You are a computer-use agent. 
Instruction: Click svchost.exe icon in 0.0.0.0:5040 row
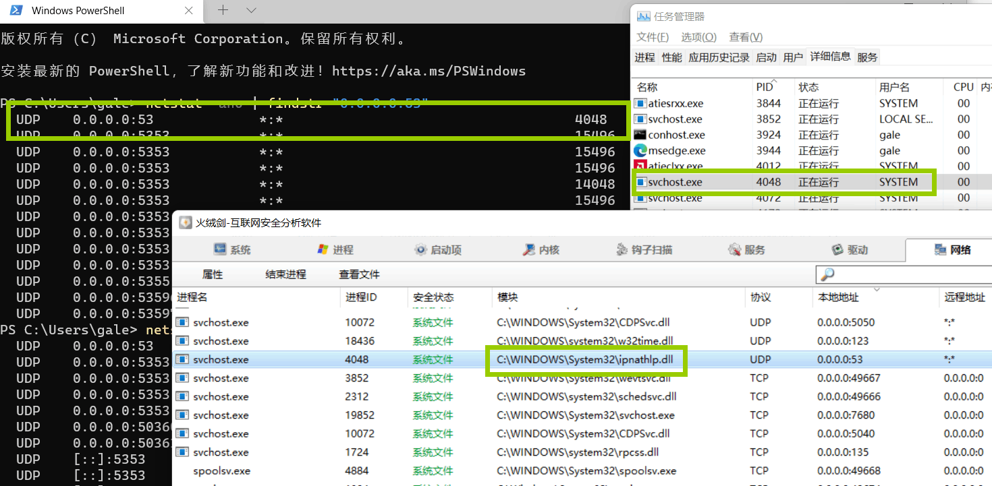click(182, 433)
